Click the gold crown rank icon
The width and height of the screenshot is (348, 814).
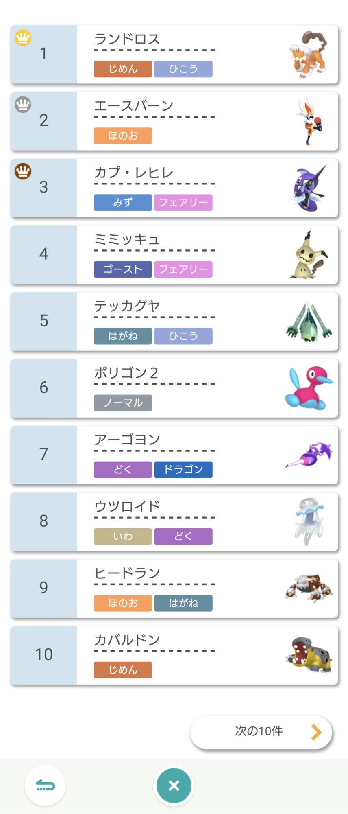pyautogui.click(x=23, y=38)
